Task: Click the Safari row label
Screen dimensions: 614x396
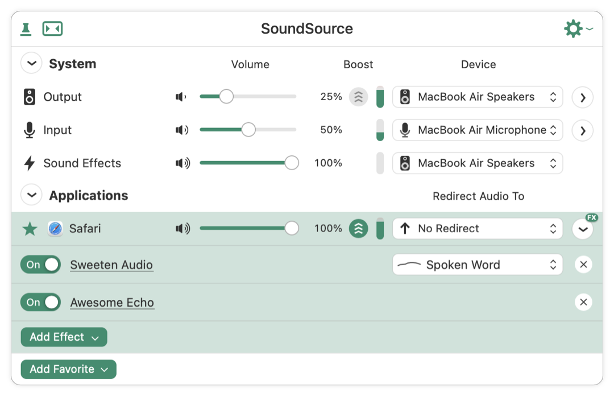Action: [85, 228]
